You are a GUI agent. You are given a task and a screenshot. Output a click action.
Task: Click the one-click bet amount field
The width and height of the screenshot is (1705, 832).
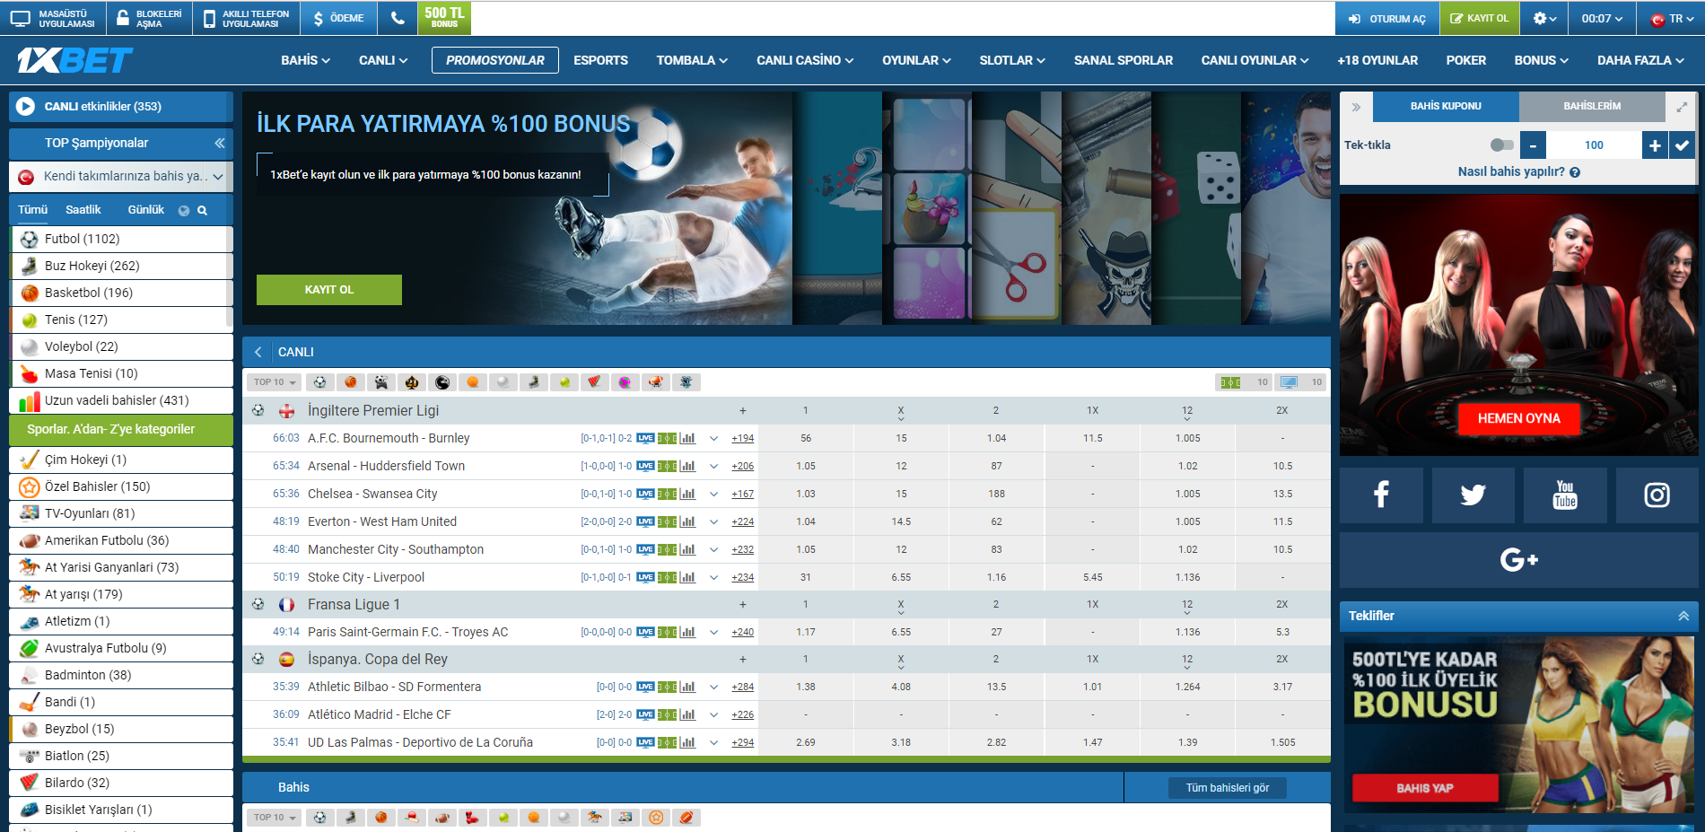click(1593, 145)
